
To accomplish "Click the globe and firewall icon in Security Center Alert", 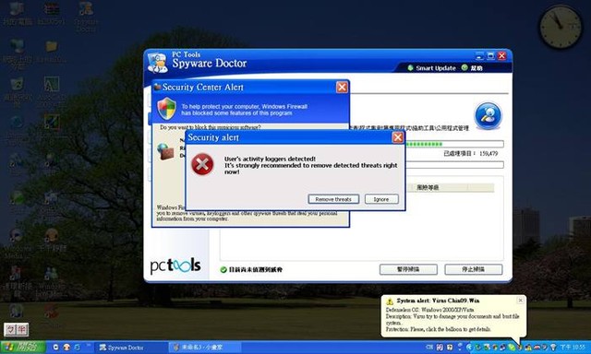I will (x=165, y=151).
